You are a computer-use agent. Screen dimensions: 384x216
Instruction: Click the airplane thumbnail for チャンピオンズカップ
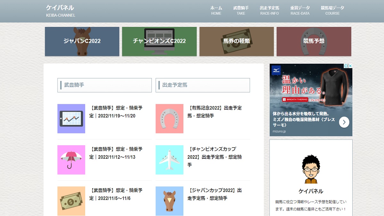[x=170, y=160]
